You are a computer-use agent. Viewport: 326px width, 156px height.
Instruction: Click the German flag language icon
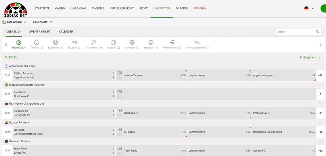click(x=306, y=8)
